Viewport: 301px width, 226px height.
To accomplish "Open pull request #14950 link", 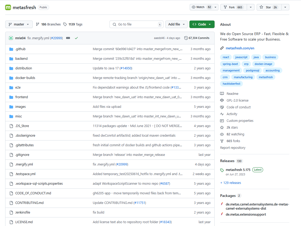I will click(x=126, y=68).
